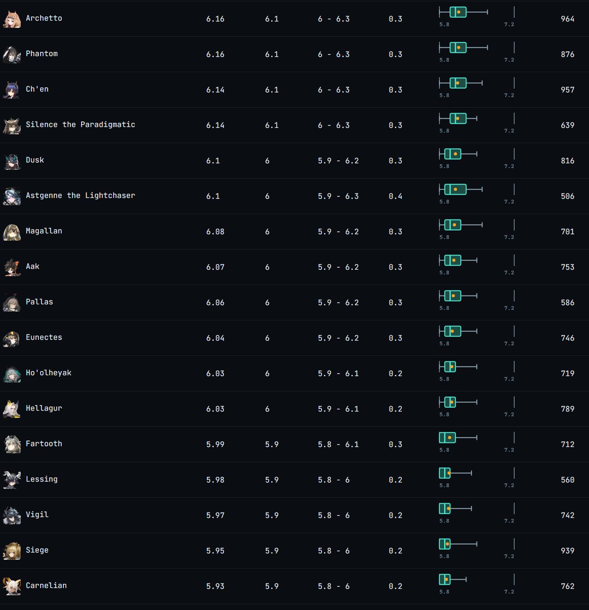Select the sample count 876

tap(567, 54)
